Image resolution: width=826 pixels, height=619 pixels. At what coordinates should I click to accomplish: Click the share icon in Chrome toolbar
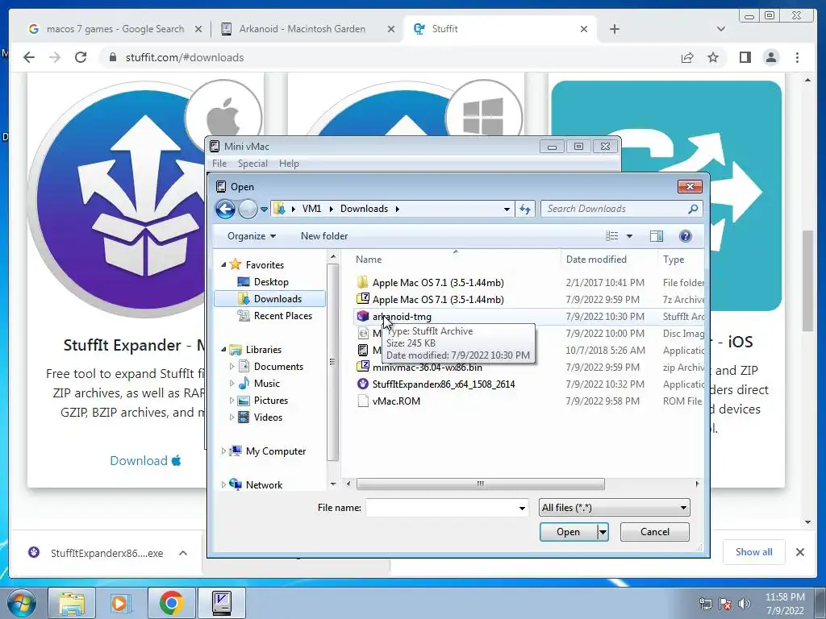coord(687,57)
